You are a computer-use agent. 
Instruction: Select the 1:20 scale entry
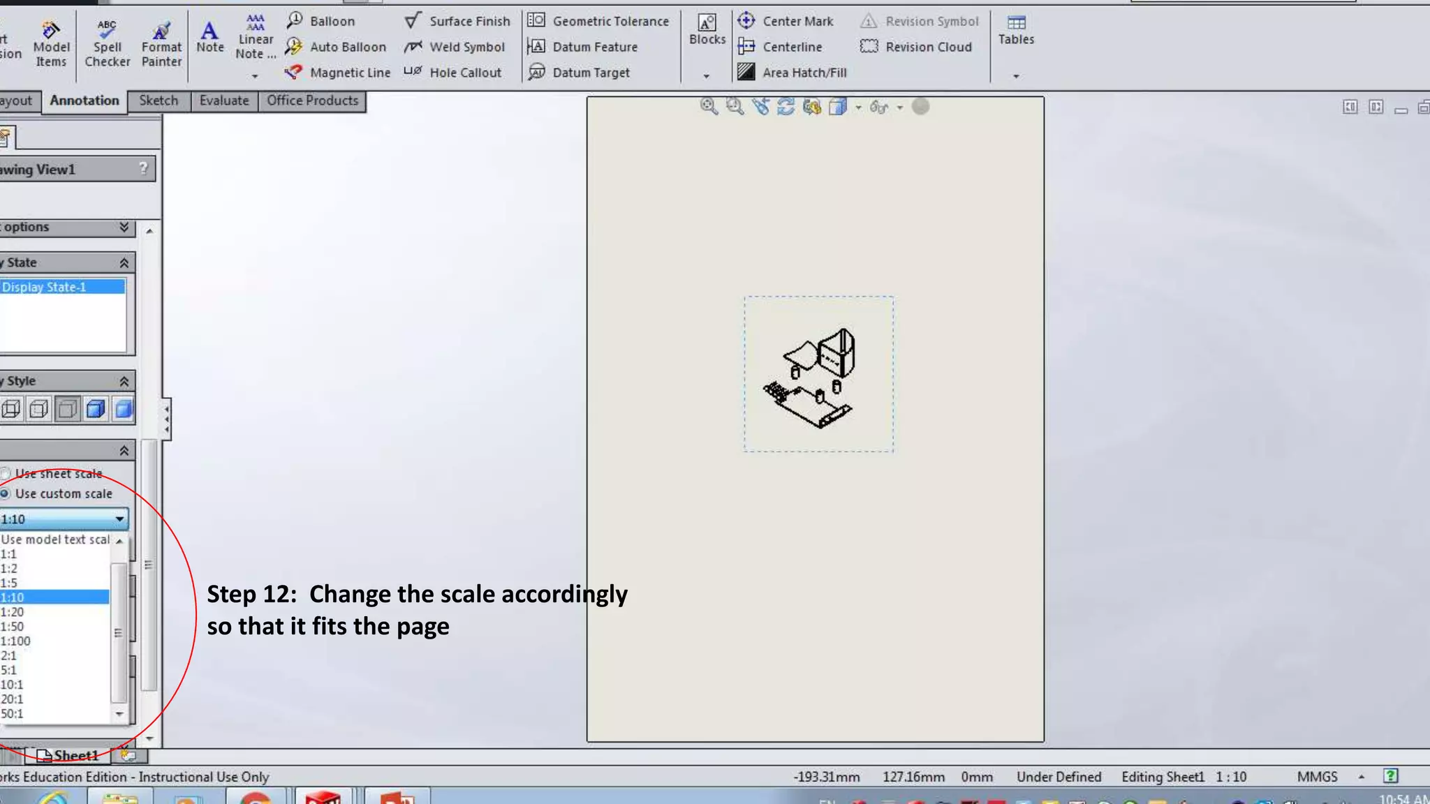coord(54,612)
